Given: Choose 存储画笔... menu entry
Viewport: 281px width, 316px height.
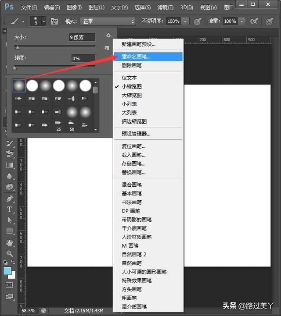Looking at the screenshot, I should [148, 163].
